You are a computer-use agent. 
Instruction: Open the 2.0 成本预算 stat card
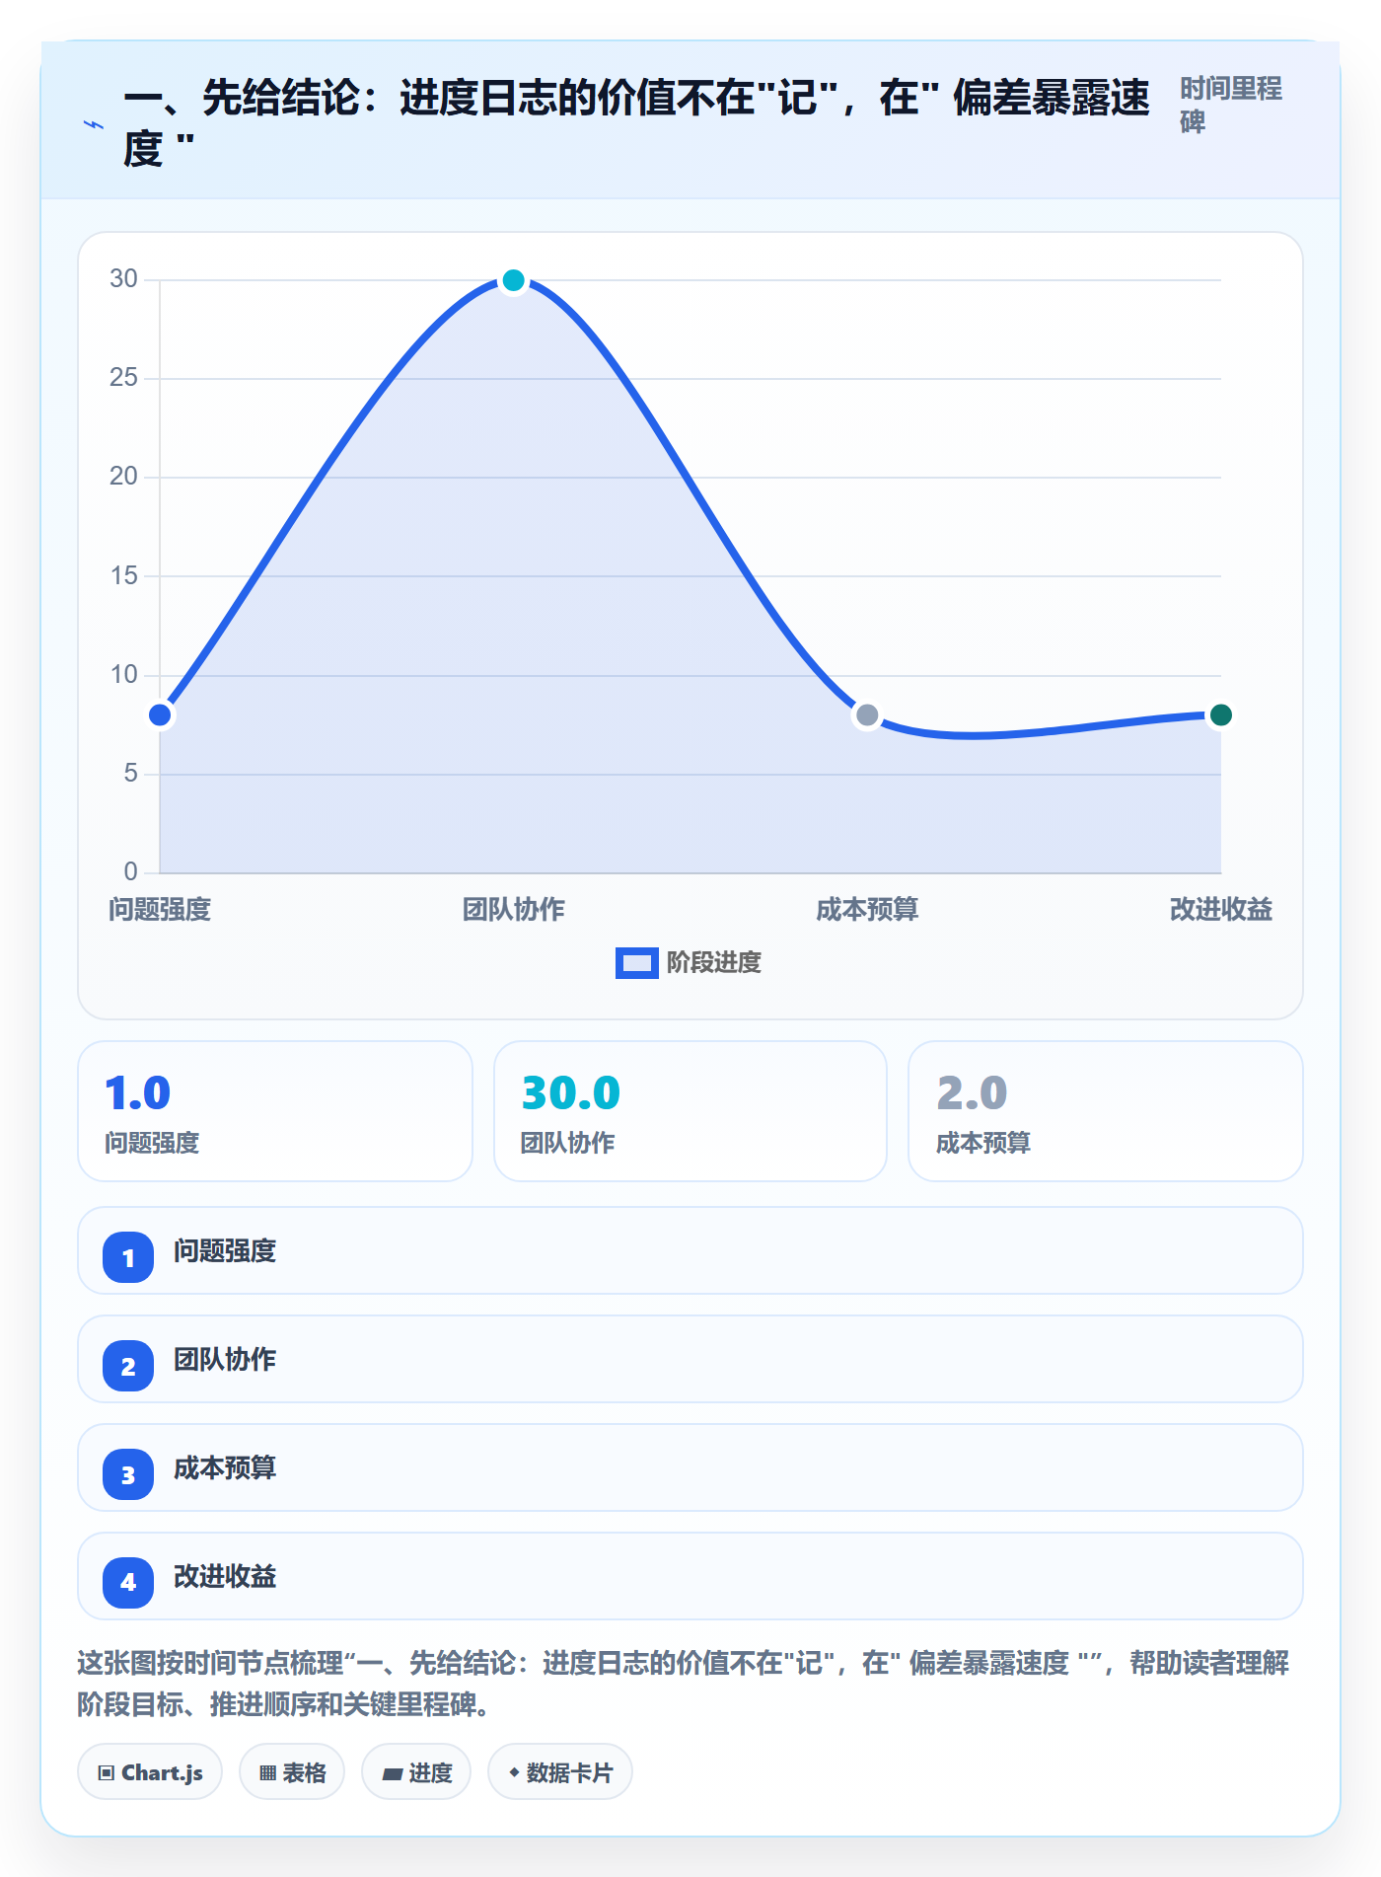tap(1106, 1111)
